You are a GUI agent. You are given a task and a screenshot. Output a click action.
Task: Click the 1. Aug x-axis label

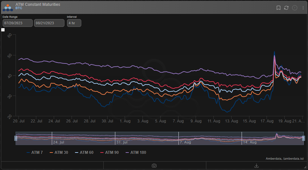[x=125, y=121]
